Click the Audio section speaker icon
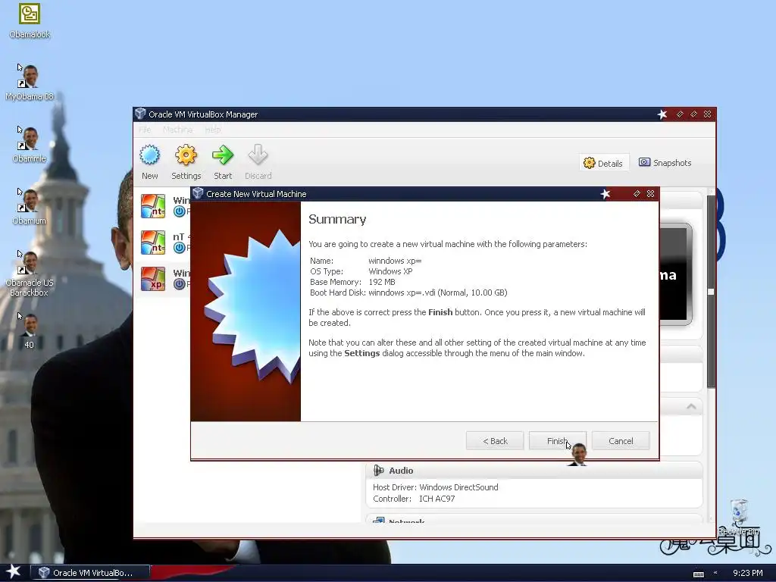 tap(379, 470)
